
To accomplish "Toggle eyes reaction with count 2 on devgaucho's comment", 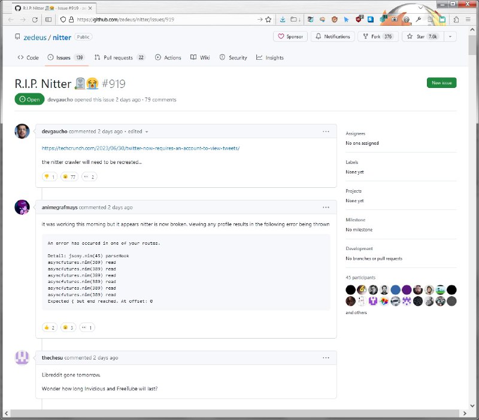I will [x=89, y=176].
